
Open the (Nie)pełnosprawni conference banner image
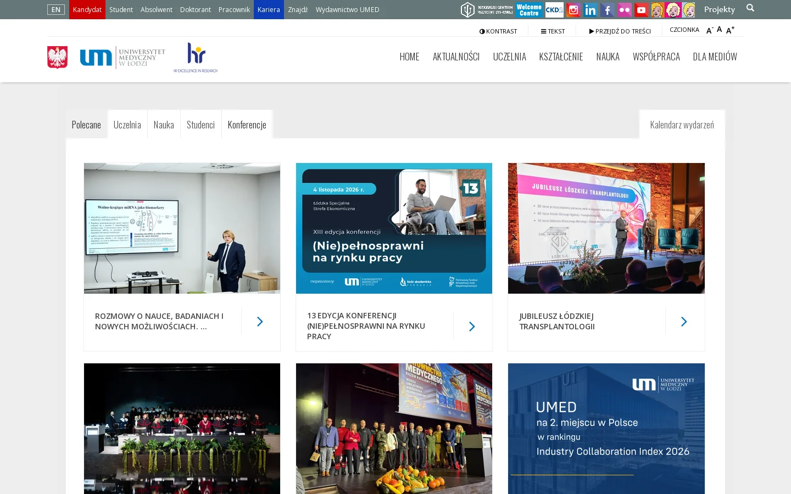(394, 228)
